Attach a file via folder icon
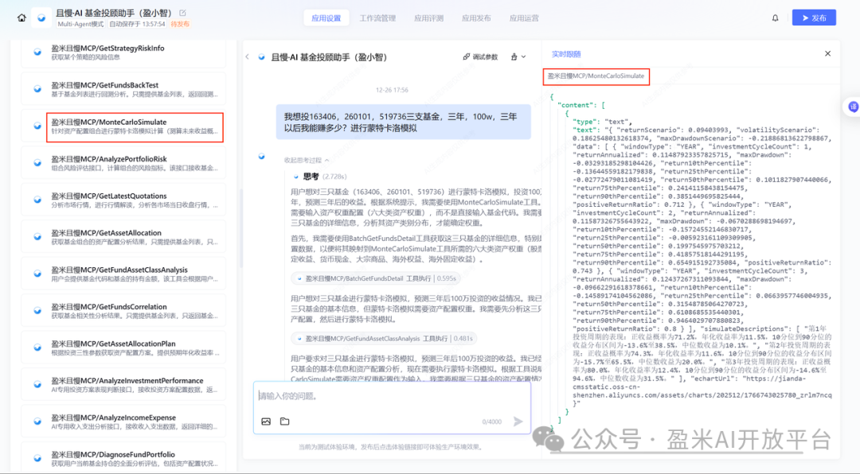This screenshot has height=474, width=860. tap(284, 422)
